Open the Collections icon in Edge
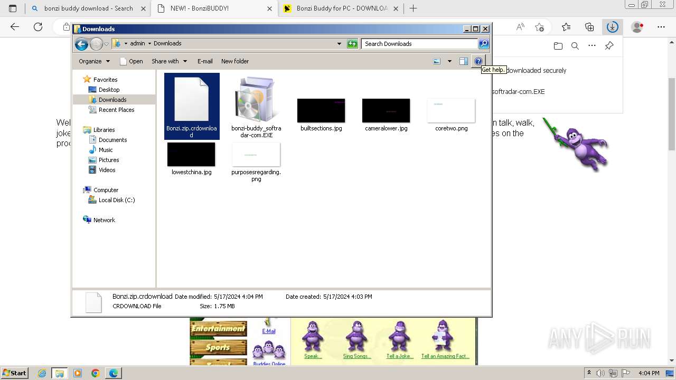676x380 pixels. point(589,27)
